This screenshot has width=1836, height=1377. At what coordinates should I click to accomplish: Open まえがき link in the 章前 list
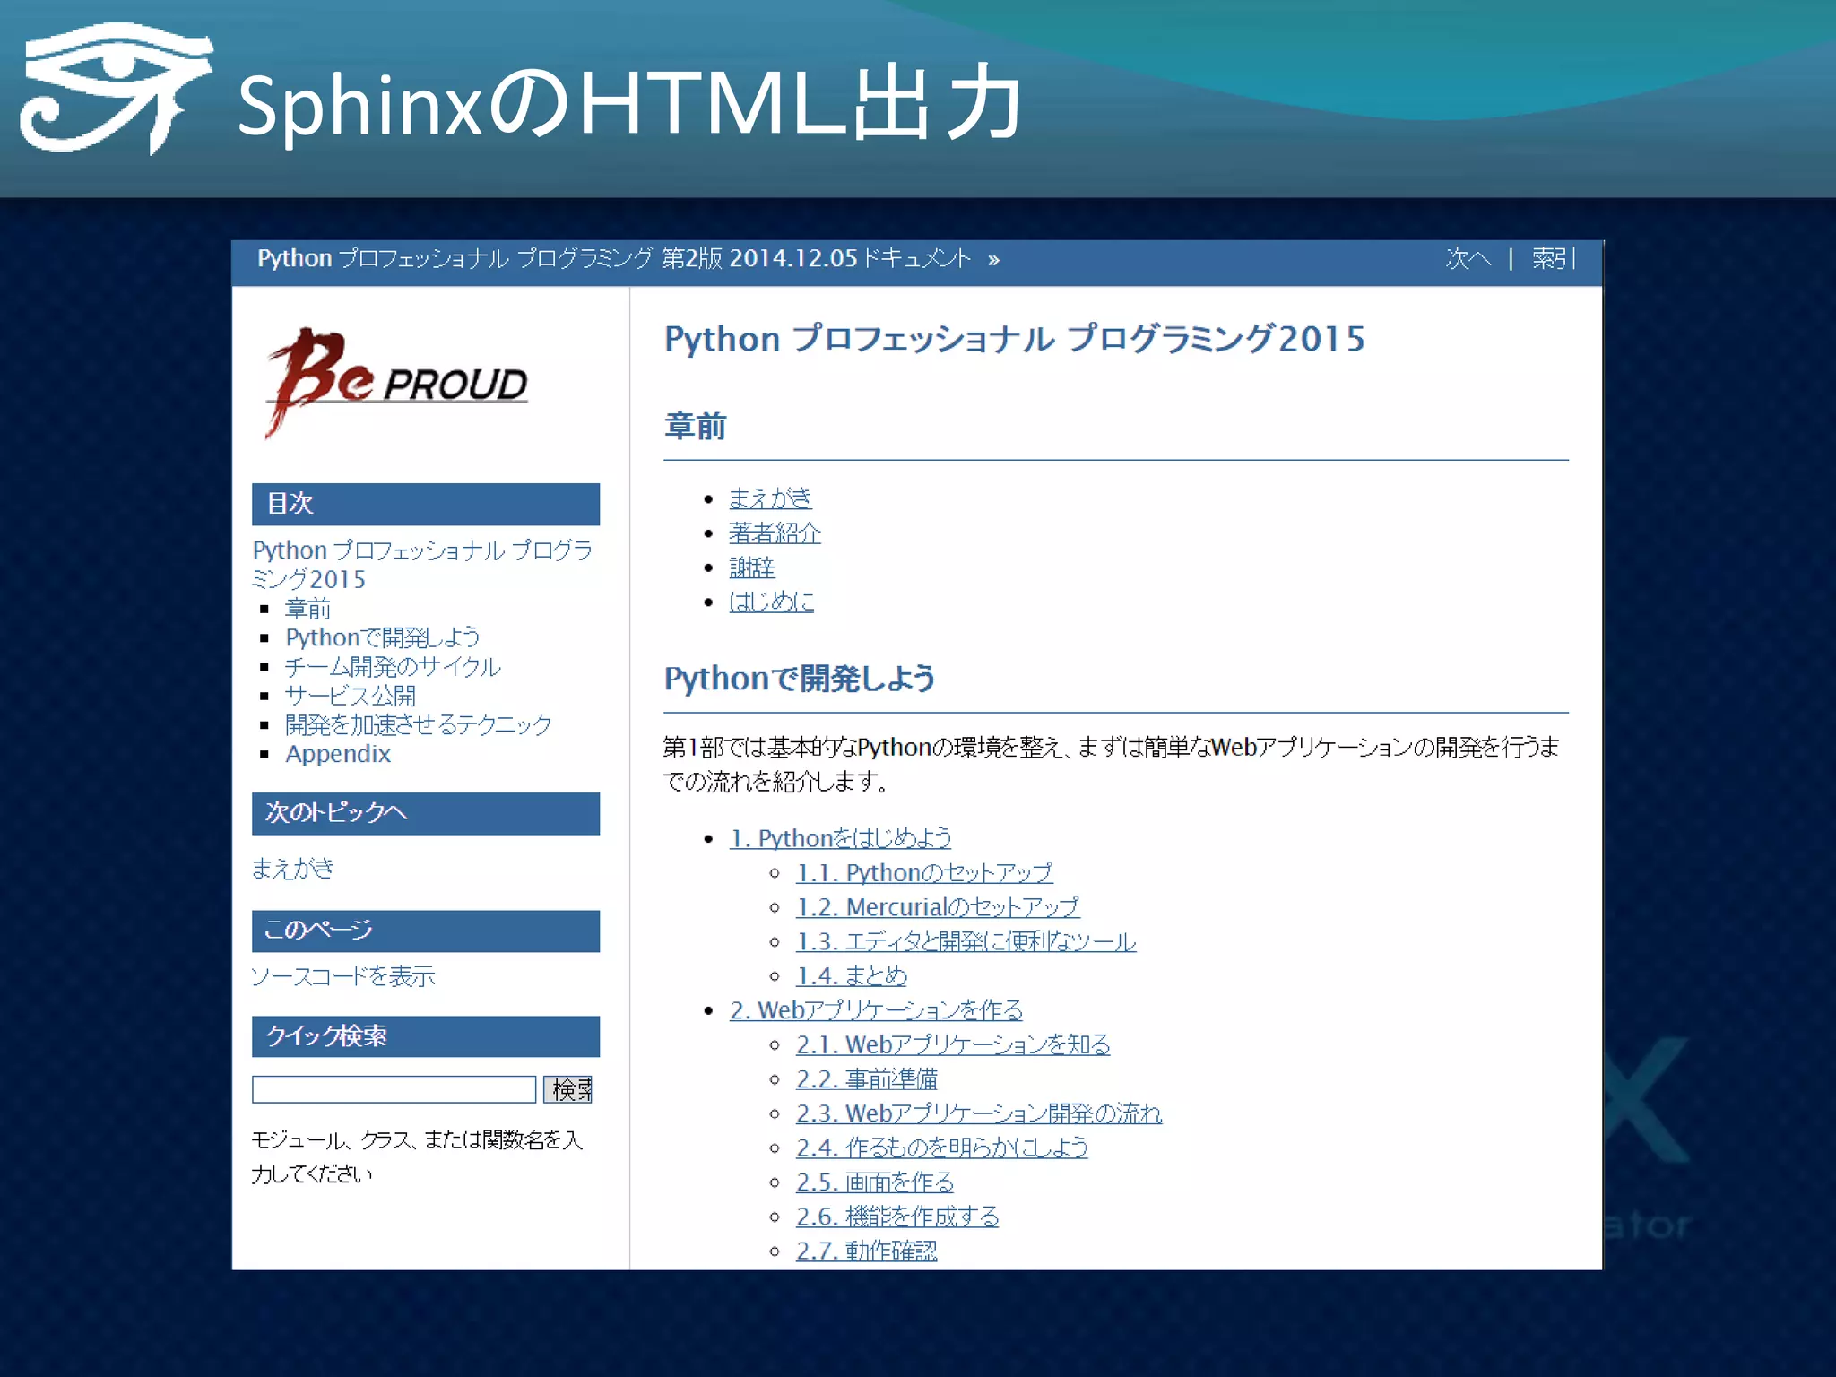[x=770, y=498]
